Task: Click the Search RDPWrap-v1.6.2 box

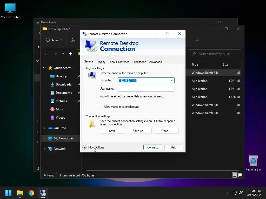Action: tap(215, 54)
